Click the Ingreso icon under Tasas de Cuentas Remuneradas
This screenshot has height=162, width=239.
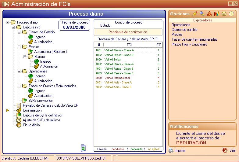coord(30,91)
